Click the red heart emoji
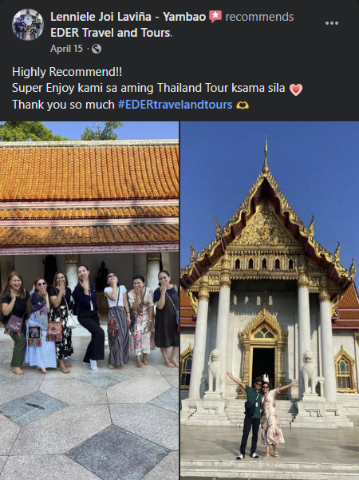This screenshot has height=480, width=359. pyautogui.click(x=295, y=89)
